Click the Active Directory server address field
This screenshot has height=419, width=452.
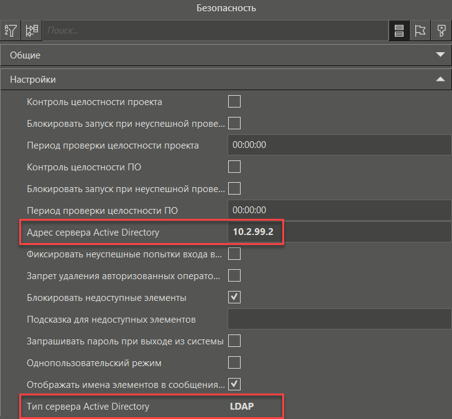click(x=339, y=232)
